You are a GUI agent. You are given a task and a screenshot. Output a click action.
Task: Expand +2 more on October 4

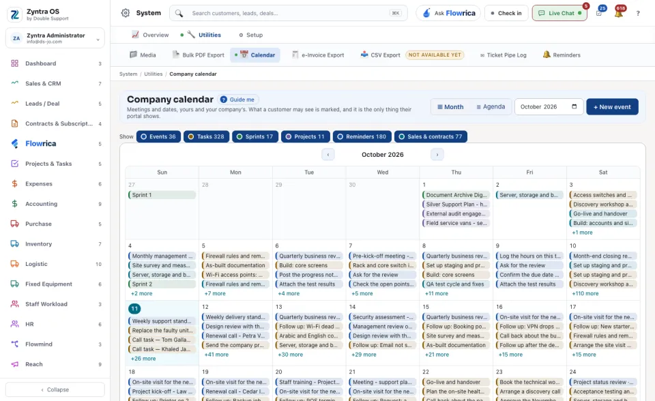[x=142, y=294]
